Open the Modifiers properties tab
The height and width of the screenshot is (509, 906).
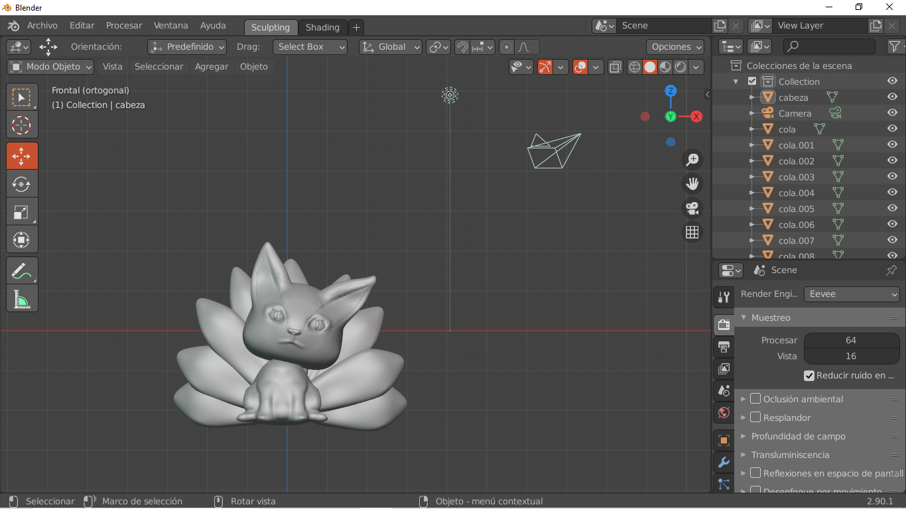tap(724, 463)
